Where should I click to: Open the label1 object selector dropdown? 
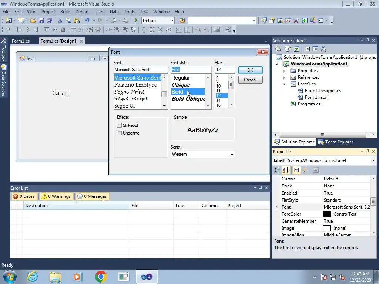(x=373, y=160)
